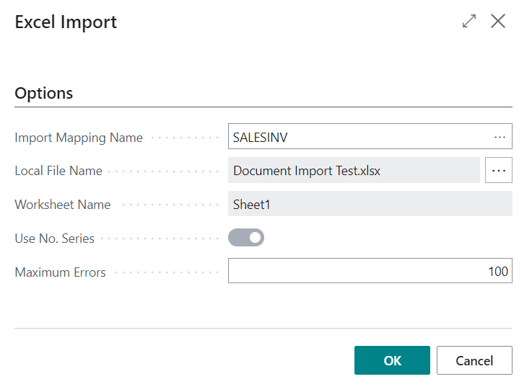Collapse the Options section header
Viewport: 532px width, 392px height.
point(44,93)
